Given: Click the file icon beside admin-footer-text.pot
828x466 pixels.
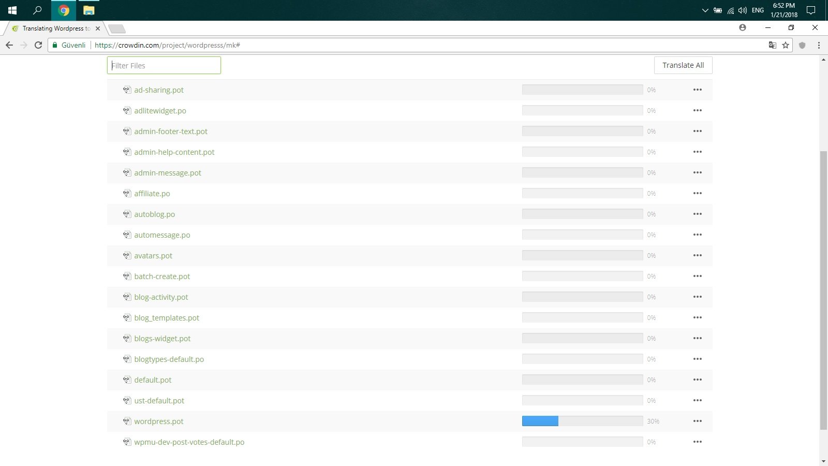Looking at the screenshot, I should tap(127, 131).
